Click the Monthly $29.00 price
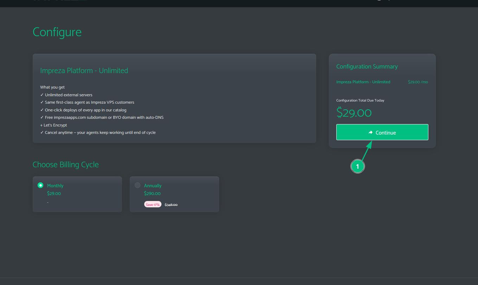The height and width of the screenshot is (285, 478). [x=54, y=194]
